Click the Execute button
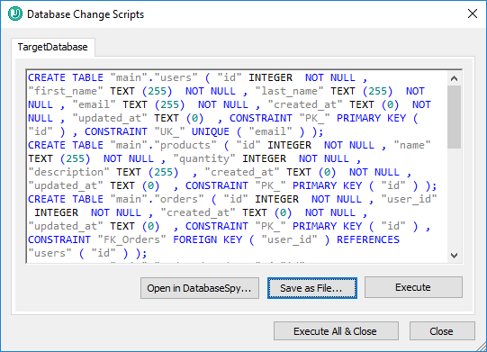Image resolution: width=487 pixels, height=352 pixels. (413, 287)
